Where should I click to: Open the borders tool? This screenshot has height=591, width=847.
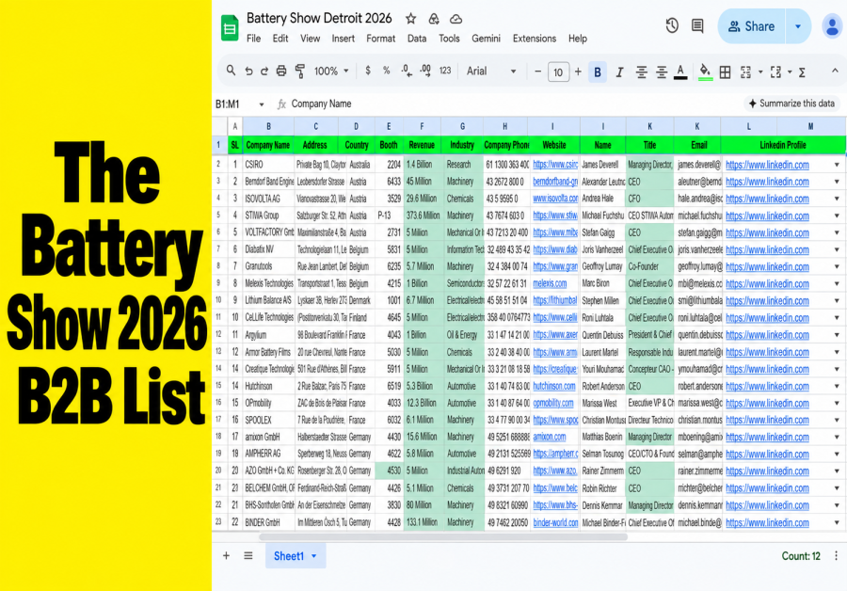(726, 72)
